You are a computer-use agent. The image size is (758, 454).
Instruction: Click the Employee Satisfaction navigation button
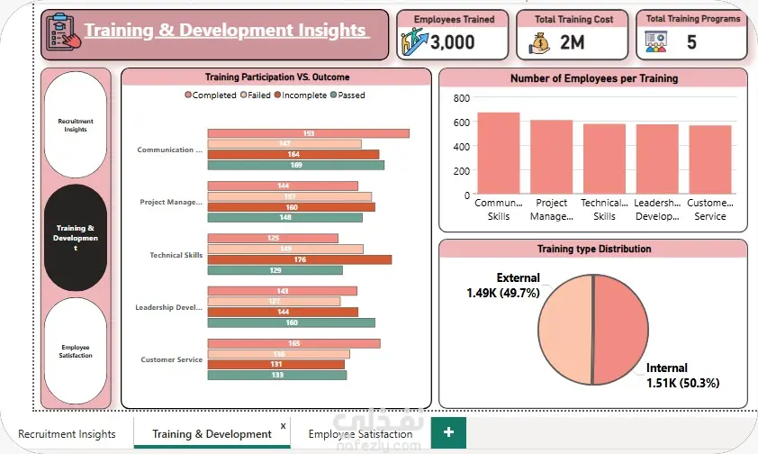[76, 351]
